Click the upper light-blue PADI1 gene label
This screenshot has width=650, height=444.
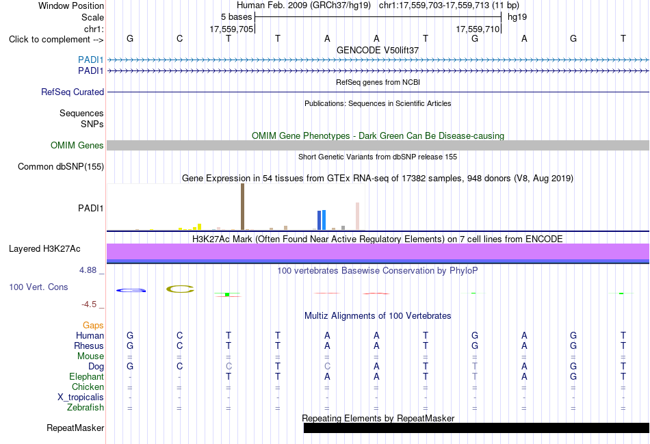coord(90,60)
